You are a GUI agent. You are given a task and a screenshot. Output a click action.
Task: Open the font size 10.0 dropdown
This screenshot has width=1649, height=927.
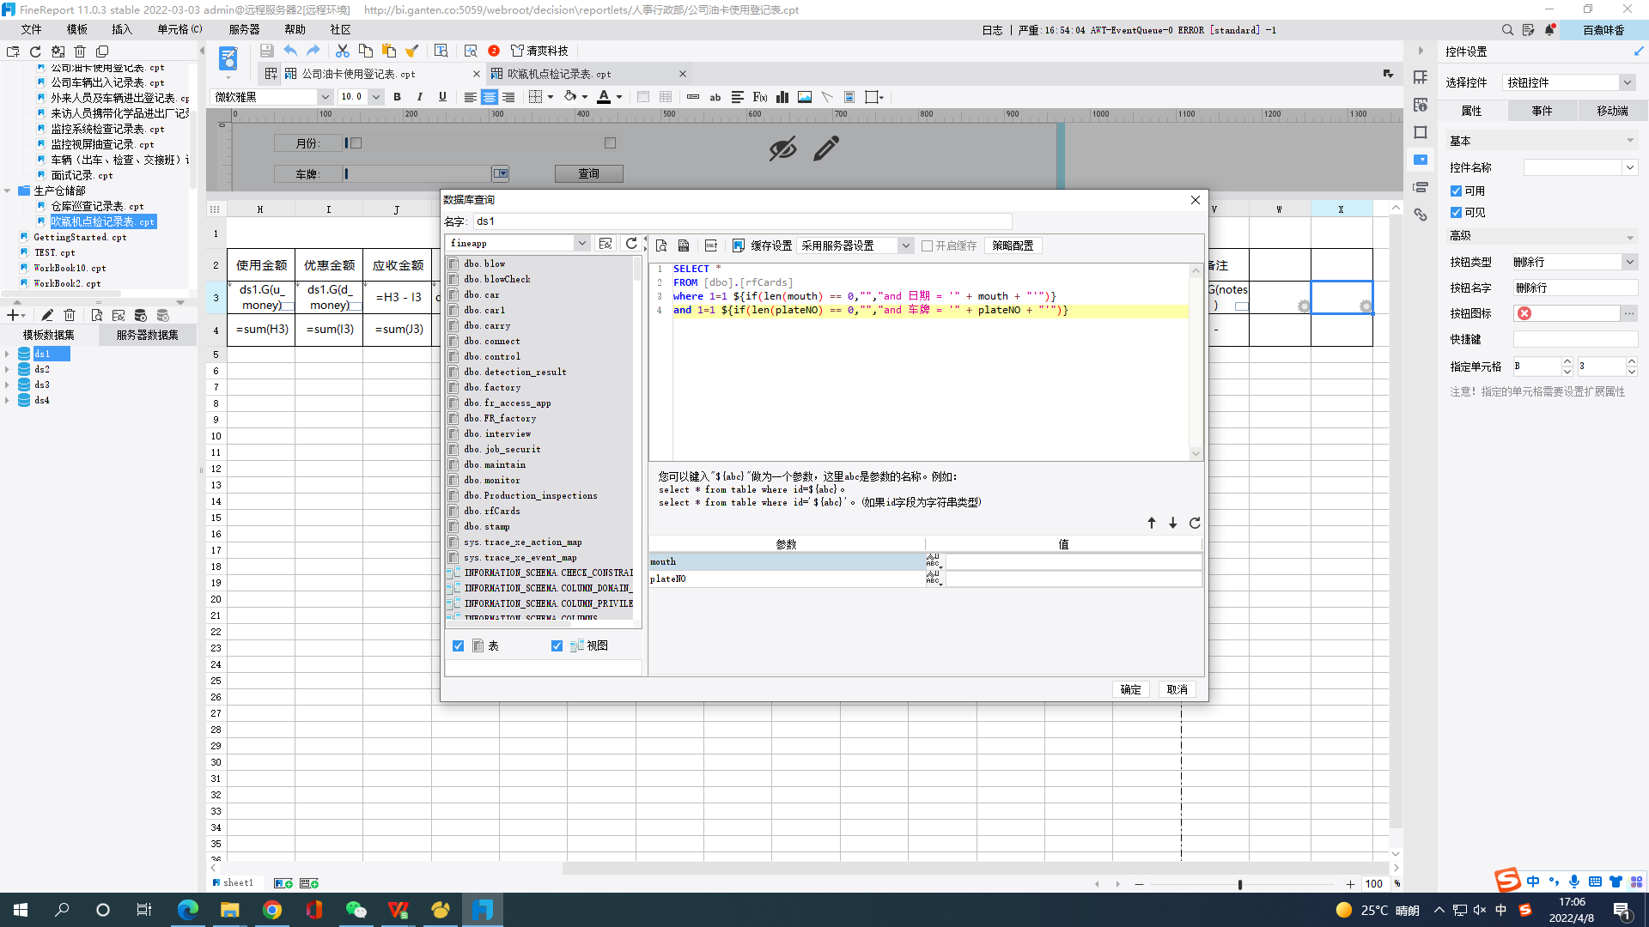point(376,97)
